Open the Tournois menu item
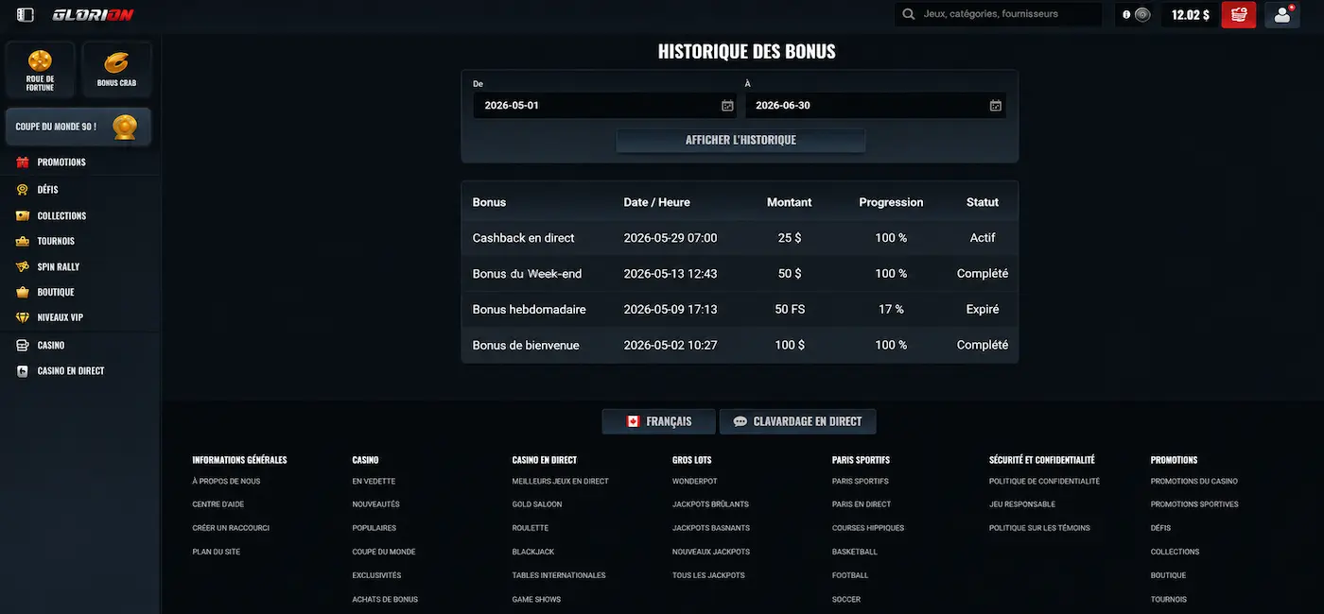Viewport: 1324px width, 614px height. [56, 242]
